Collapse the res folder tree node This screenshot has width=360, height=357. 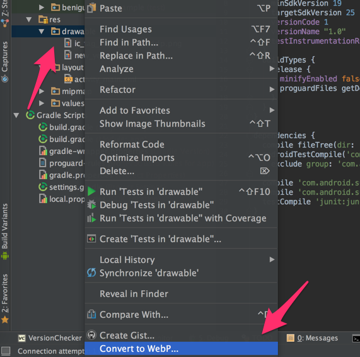pos(29,20)
